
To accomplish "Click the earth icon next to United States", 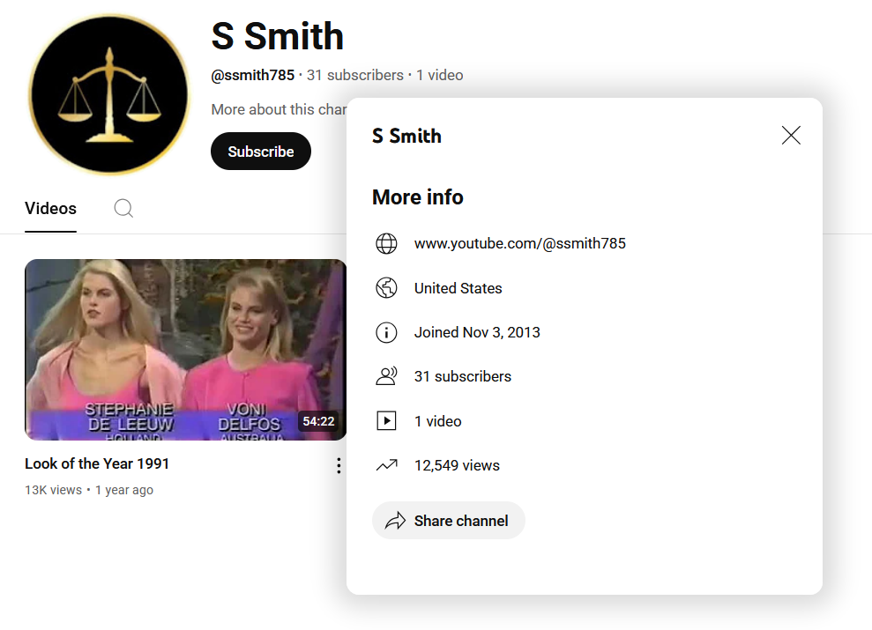I will 386,288.
